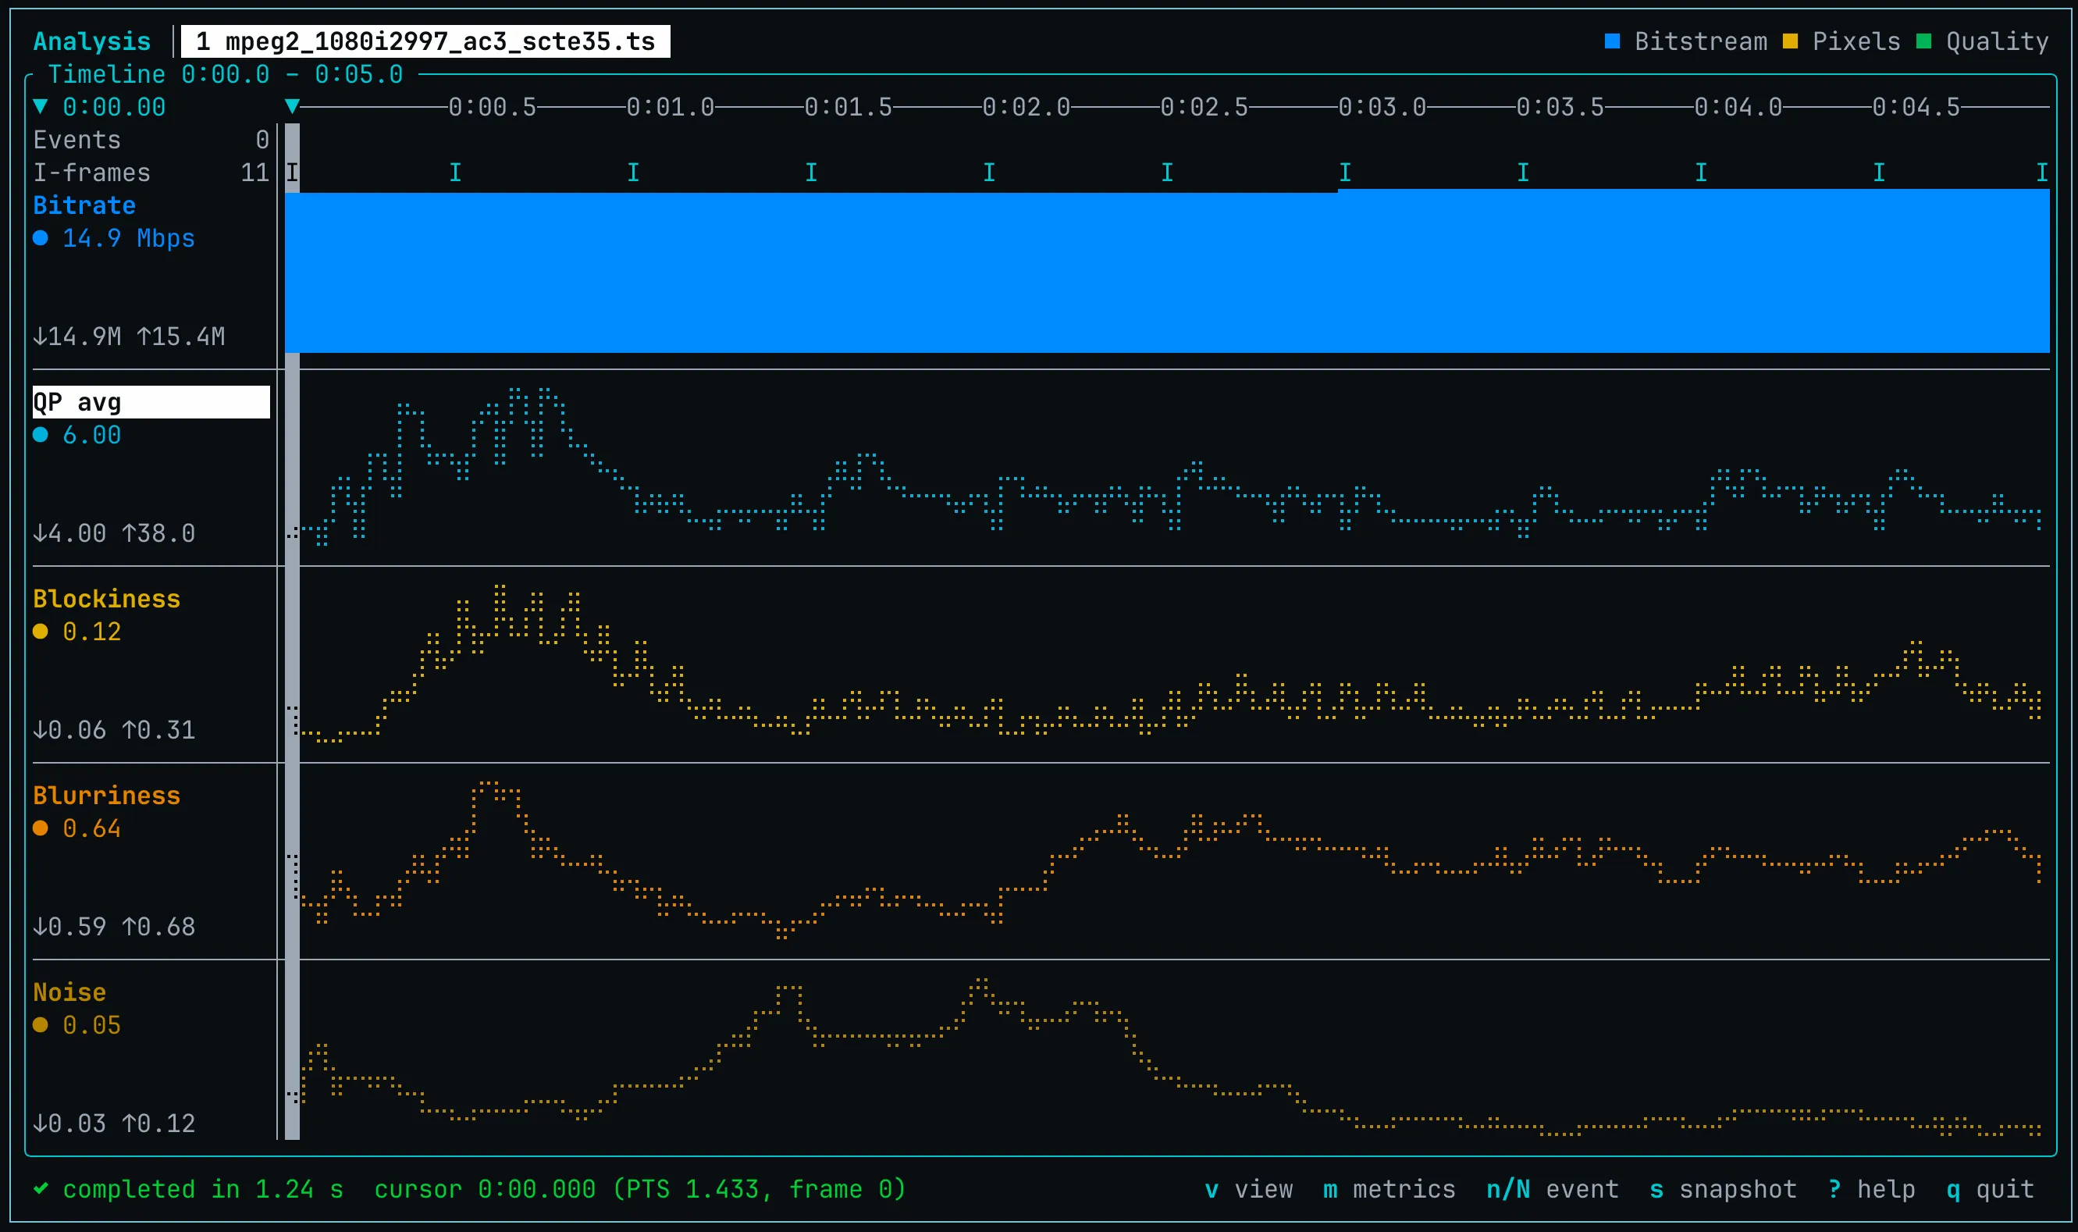Click the '? help' shortcut
The height and width of the screenshot is (1232, 2078).
pyautogui.click(x=1871, y=1189)
